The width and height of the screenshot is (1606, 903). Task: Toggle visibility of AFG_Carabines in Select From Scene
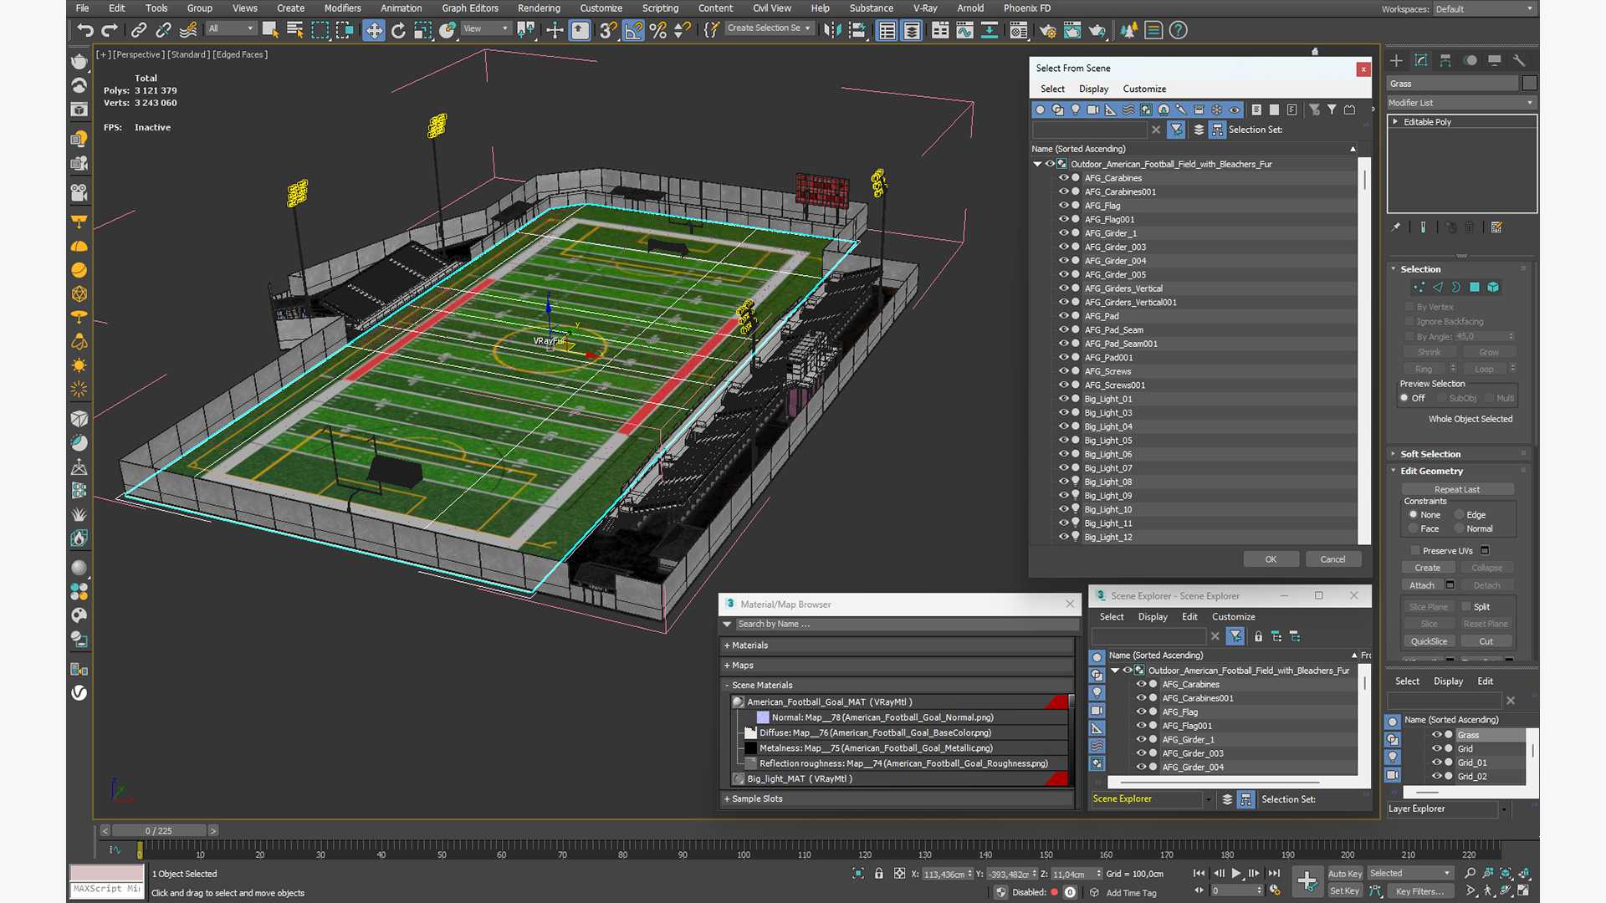click(x=1064, y=178)
